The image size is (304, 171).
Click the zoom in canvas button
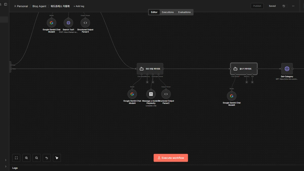click(26, 158)
